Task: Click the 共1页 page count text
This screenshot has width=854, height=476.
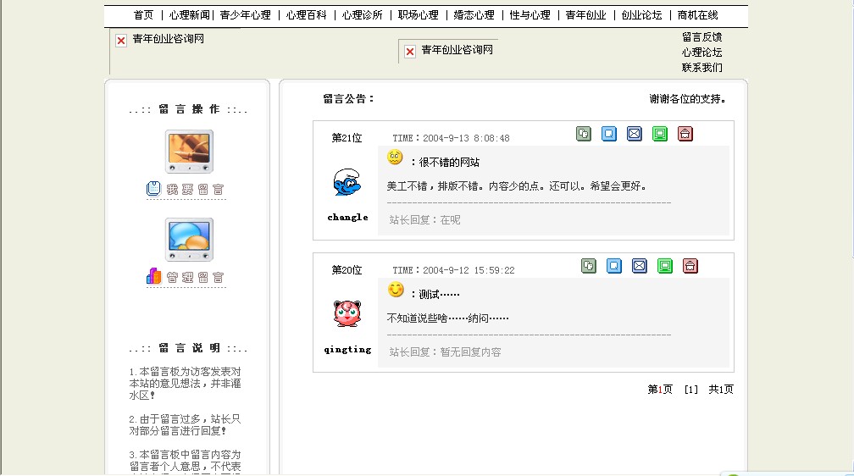Action: [721, 390]
